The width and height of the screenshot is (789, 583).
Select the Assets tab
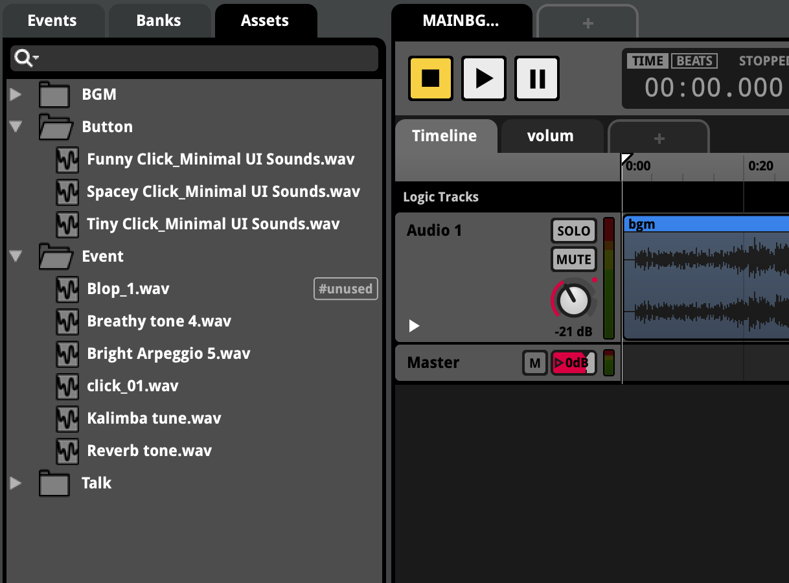coord(265,21)
